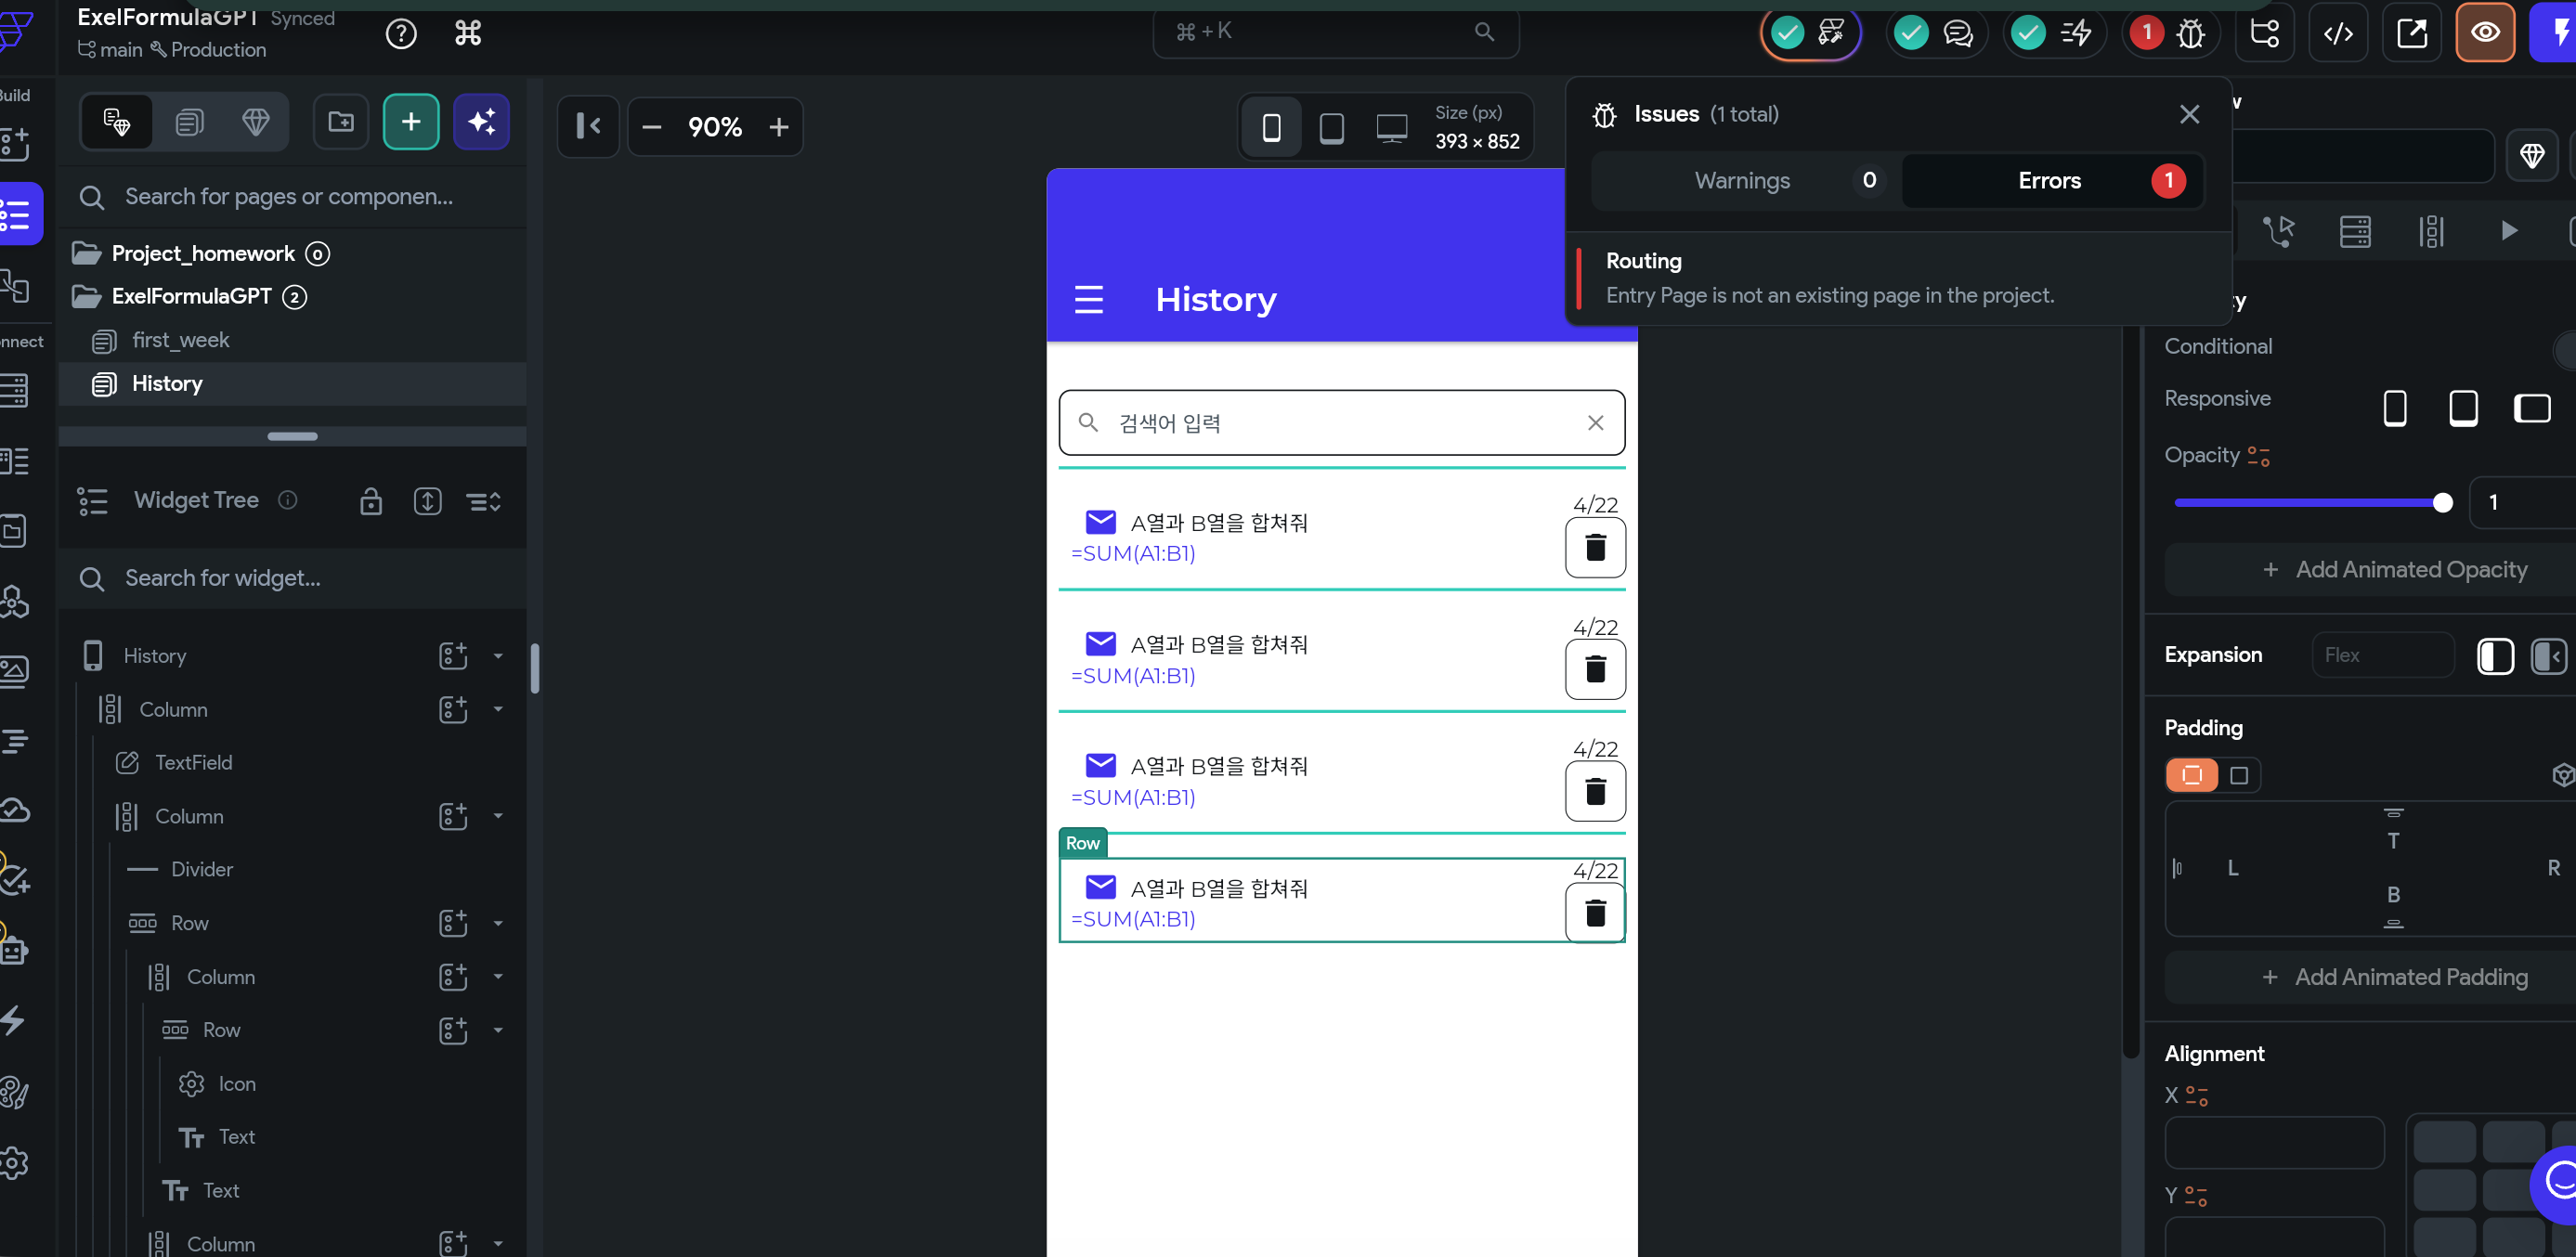The height and width of the screenshot is (1257, 2576).
Task: Click the diamond icon in properties panel
Action: coord(2531,156)
